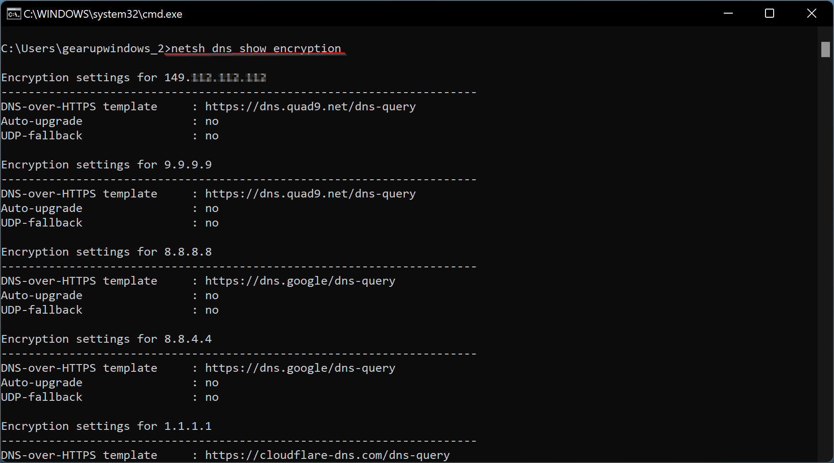
Task: Close the cmd.exe window
Action: click(x=812, y=14)
